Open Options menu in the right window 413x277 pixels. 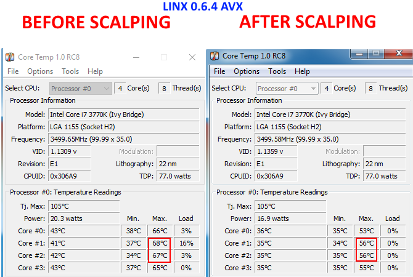coord(247,71)
